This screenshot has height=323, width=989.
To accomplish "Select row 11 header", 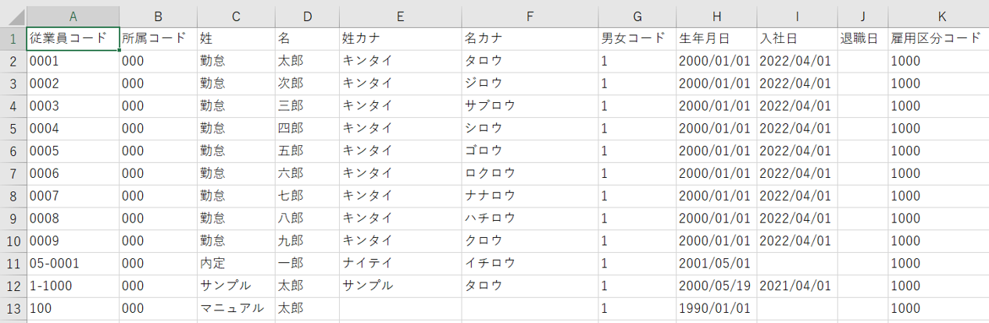I will tap(13, 263).
